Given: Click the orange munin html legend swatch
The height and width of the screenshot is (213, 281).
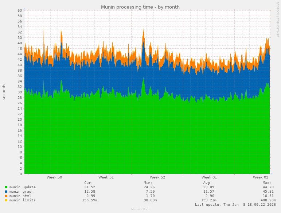Looking at the screenshot, I should [6, 196].
